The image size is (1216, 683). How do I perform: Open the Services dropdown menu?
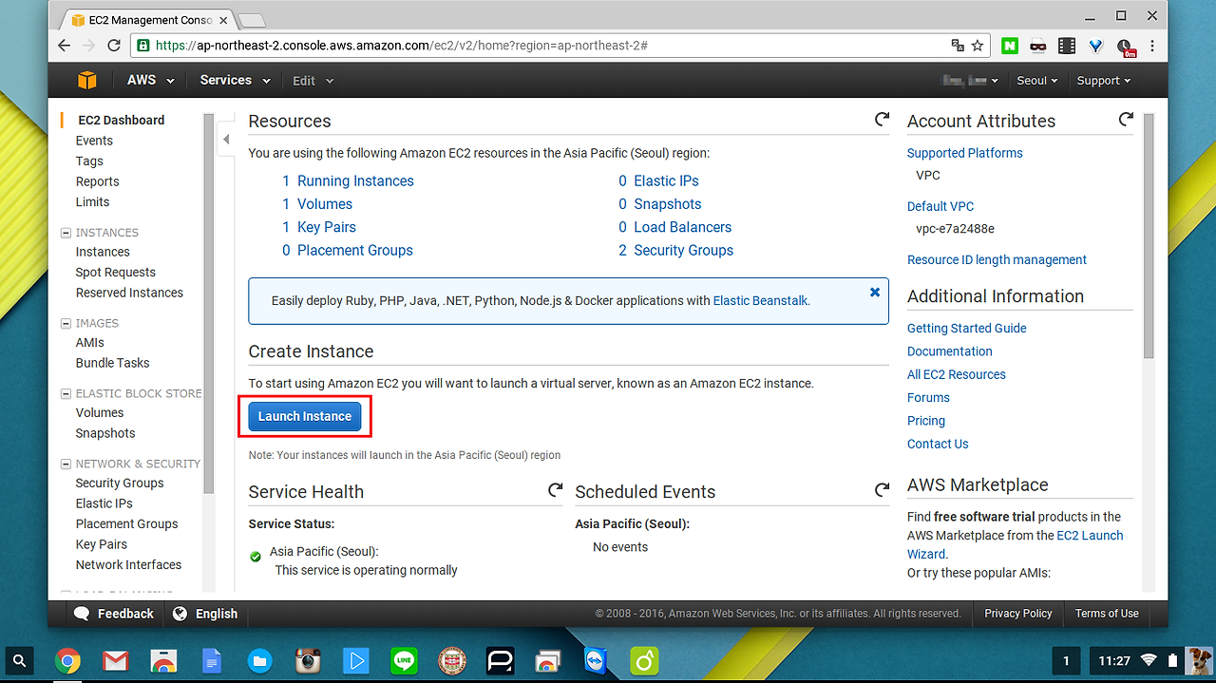[235, 81]
